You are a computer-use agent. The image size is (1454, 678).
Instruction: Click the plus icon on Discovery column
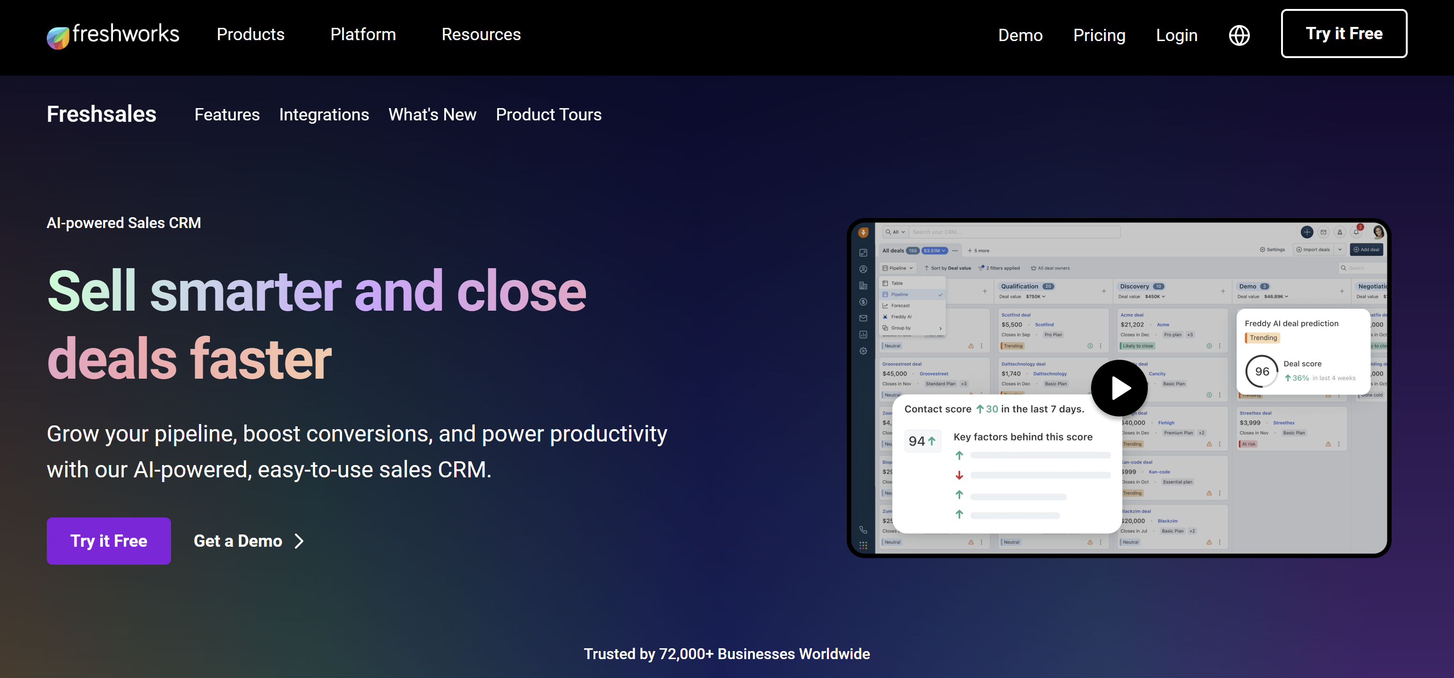tap(1222, 291)
